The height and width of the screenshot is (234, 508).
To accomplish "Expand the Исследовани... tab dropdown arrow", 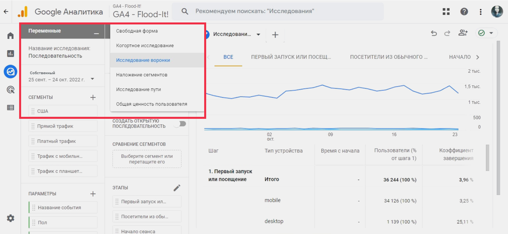I will click(258, 34).
